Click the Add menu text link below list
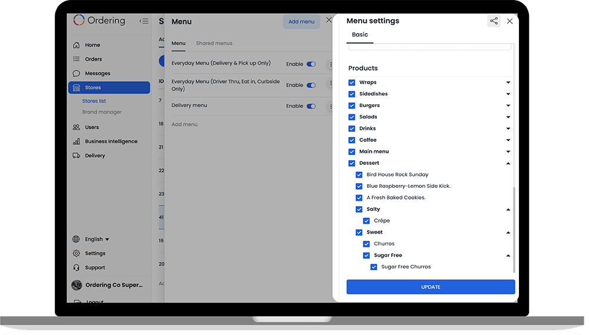Viewport: 589px width, 335px height. pyautogui.click(x=184, y=124)
